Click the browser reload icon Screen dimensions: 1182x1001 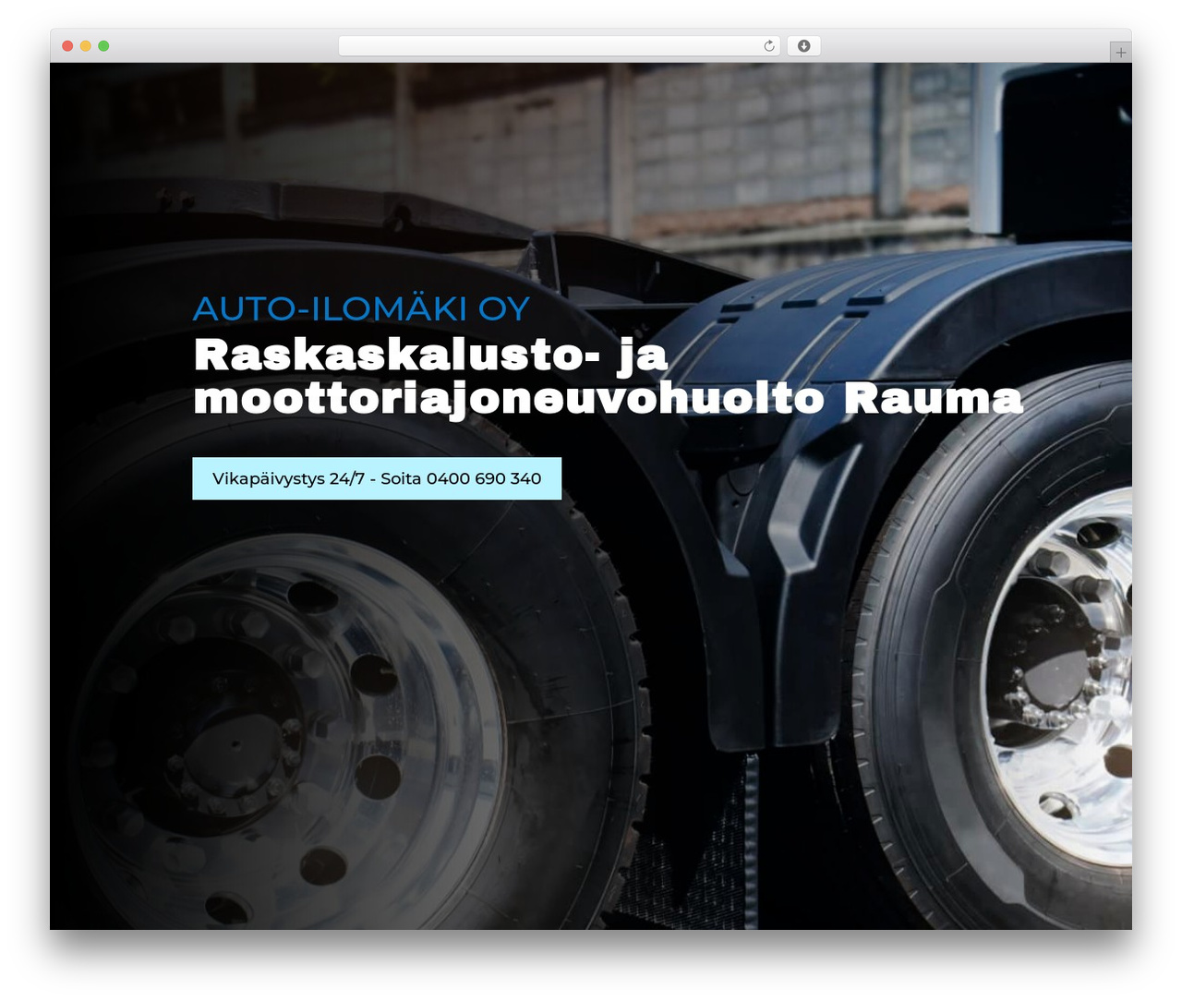(769, 46)
